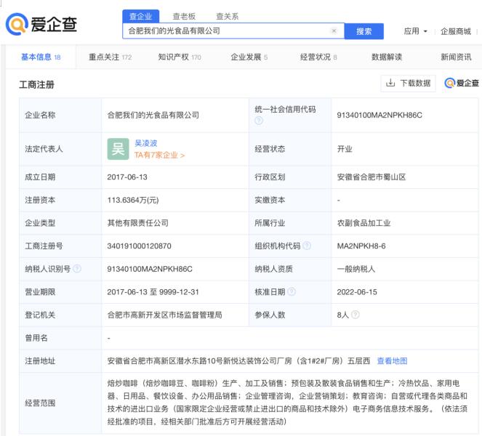Click help icon next to 统一社会信用代码

pyautogui.click(x=259, y=120)
